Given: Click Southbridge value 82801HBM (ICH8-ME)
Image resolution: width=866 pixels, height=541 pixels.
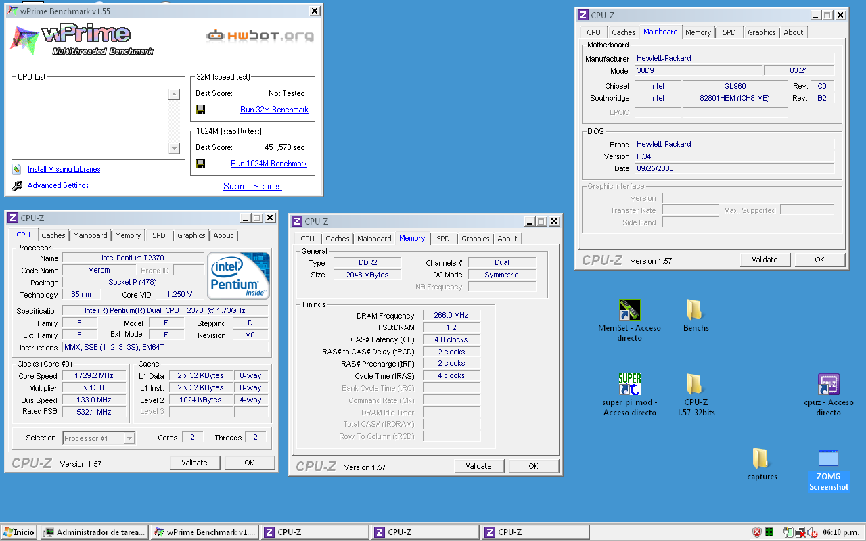Looking at the screenshot, I should click(x=735, y=98).
